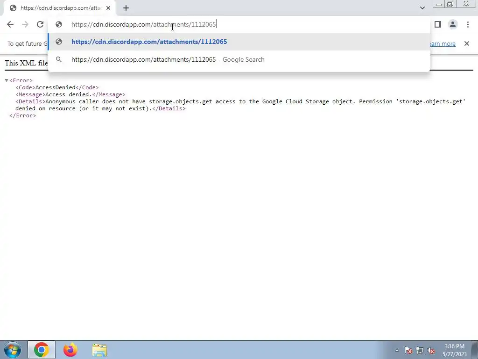478x359 pixels.
Task: Show hidden system tray icons
Action: (x=397, y=350)
